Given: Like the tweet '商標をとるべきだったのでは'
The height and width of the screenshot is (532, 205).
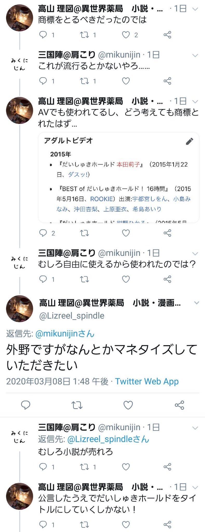Looking at the screenshot, I should point(126,35).
